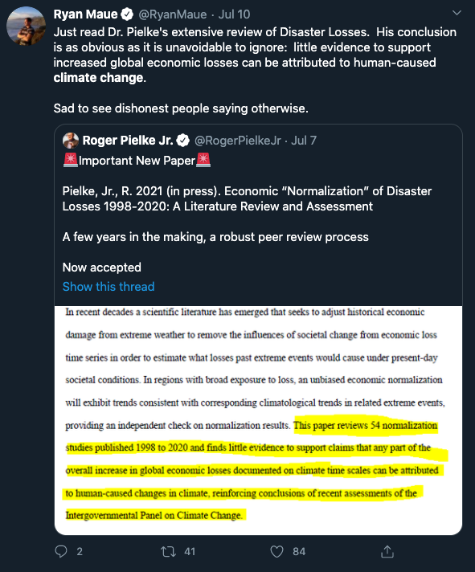The width and height of the screenshot is (475, 572).
Task: Visit the @RyanMaue handle
Action: pos(172,14)
